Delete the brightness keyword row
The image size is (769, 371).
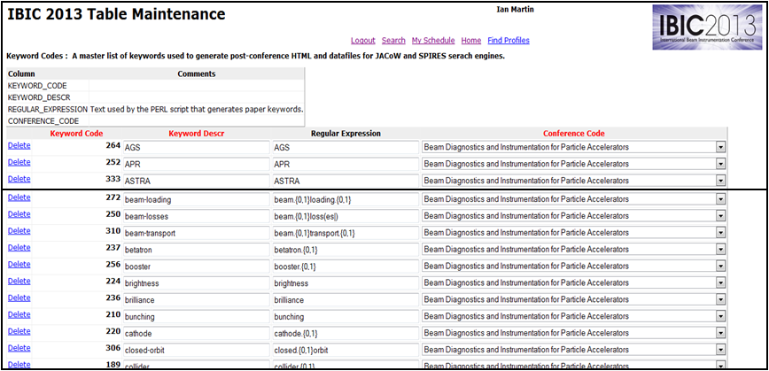pos(19,281)
